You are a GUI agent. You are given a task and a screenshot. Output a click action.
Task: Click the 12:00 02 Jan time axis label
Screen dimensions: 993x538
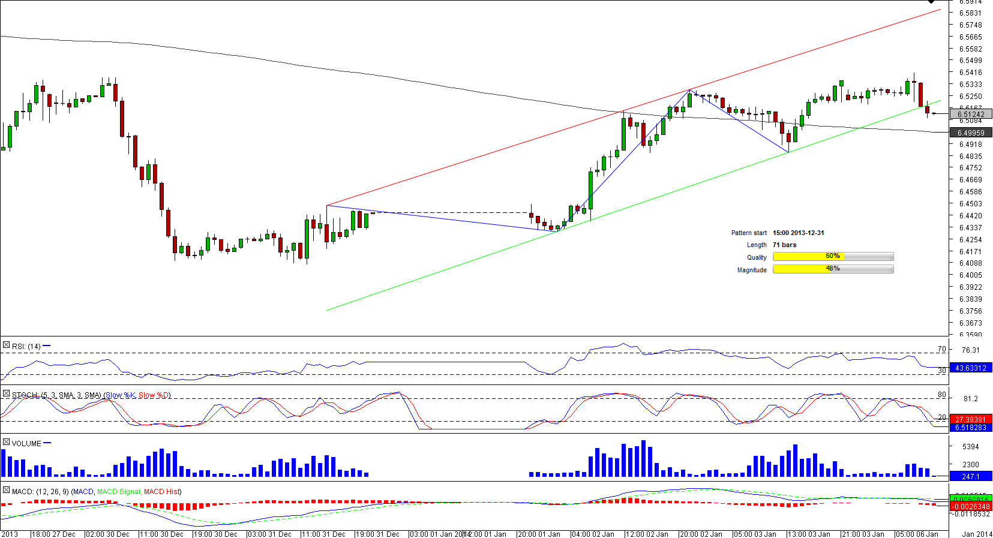(x=647, y=534)
